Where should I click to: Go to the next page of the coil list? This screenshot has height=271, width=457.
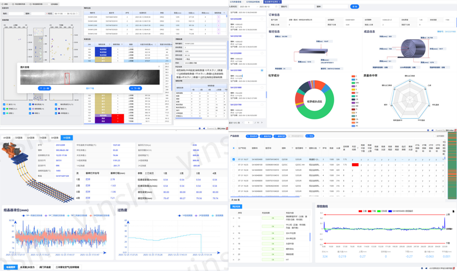(262, 122)
